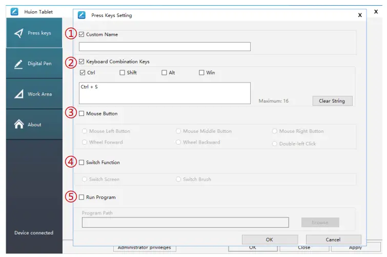The height and width of the screenshot is (257, 387).
Task: Click the Maximum: 16 label
Action: tap(274, 101)
